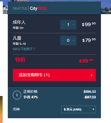
Task: Click the child quantity field showing 0
Action: coord(68,40)
